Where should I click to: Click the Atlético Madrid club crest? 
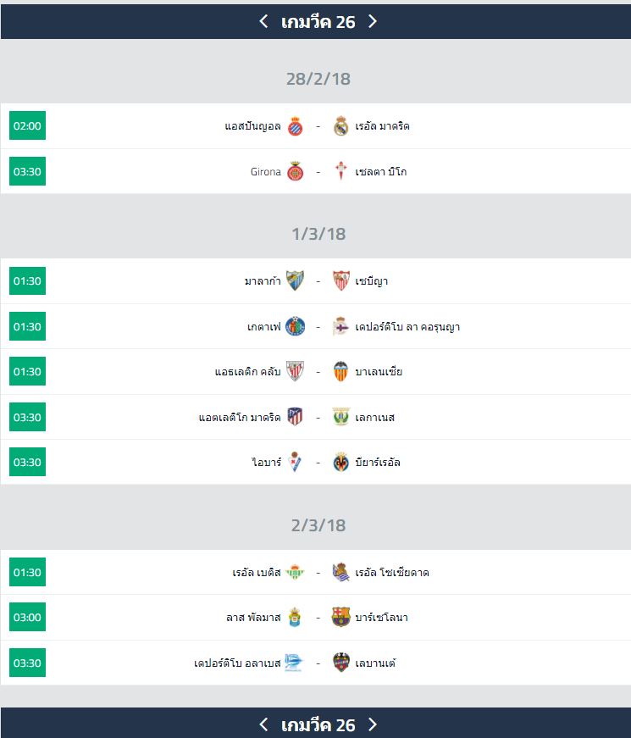(x=295, y=417)
